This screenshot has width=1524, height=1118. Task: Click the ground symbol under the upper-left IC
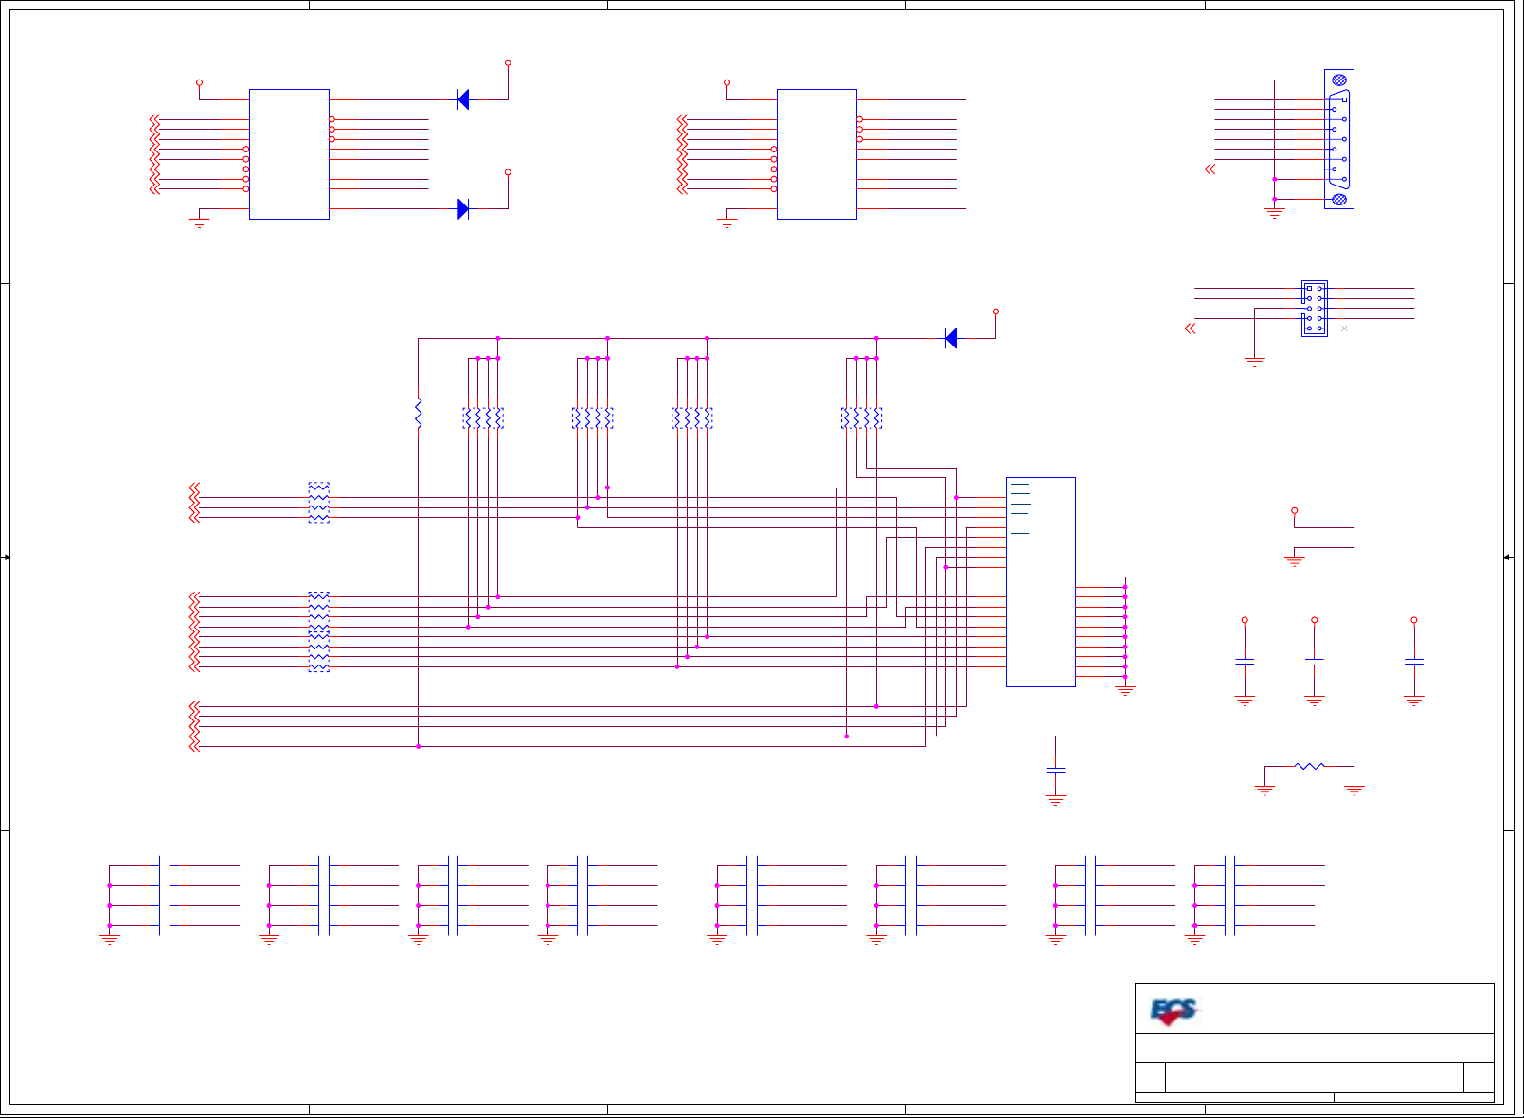tap(199, 223)
